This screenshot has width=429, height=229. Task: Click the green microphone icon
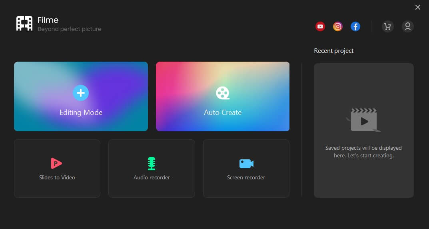[152, 163]
